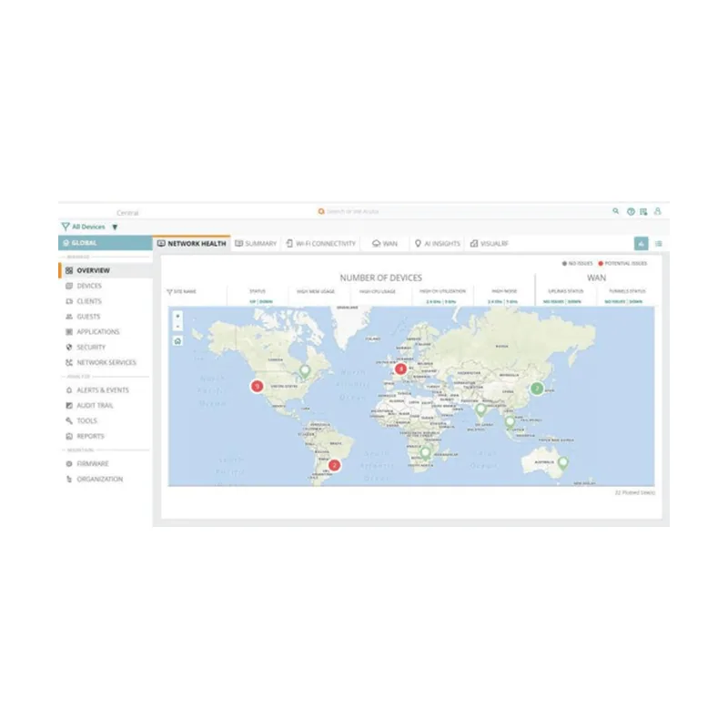Click the High CPU Usage column header
This screenshot has width=728, height=728.
(x=378, y=291)
